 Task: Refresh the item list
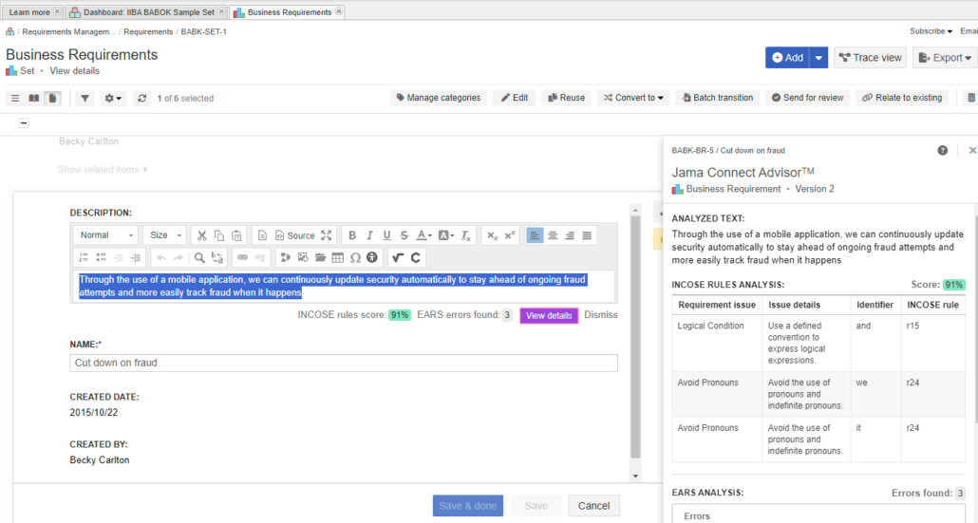pyautogui.click(x=142, y=98)
